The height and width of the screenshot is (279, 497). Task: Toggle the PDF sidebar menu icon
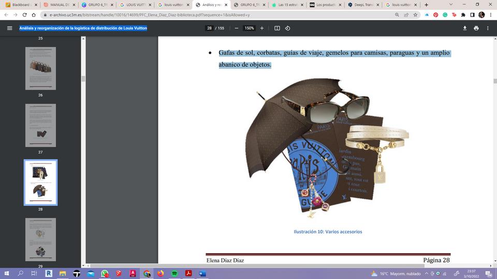pos(10,28)
